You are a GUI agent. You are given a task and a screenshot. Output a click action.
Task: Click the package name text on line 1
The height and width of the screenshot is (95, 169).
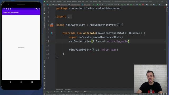point(95,8)
